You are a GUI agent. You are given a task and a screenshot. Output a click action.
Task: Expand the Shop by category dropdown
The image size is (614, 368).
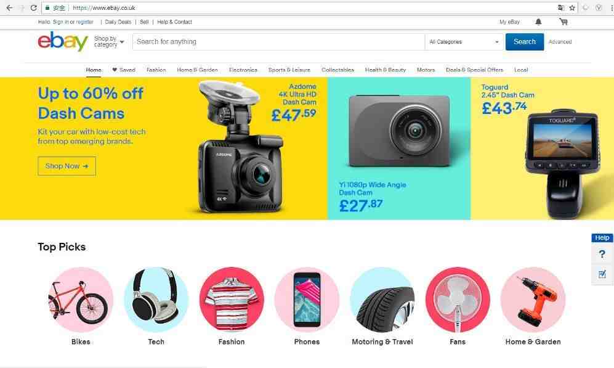coord(109,41)
